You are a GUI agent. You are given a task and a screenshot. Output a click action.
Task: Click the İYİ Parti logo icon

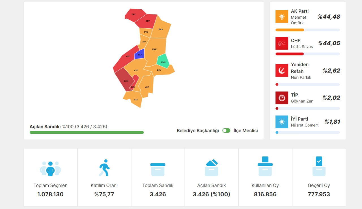pyautogui.click(x=282, y=122)
